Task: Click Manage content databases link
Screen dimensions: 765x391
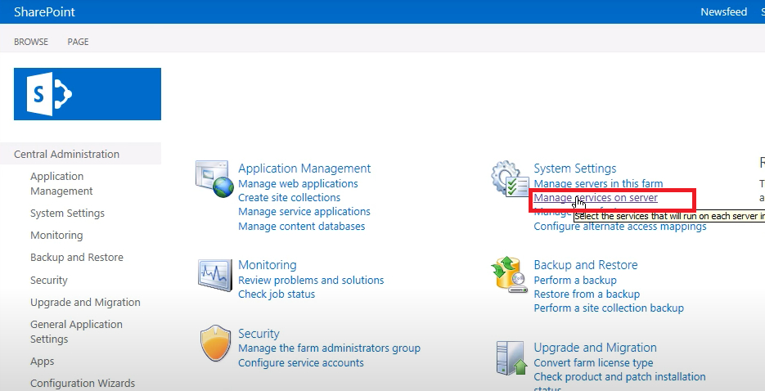Action: click(x=302, y=227)
